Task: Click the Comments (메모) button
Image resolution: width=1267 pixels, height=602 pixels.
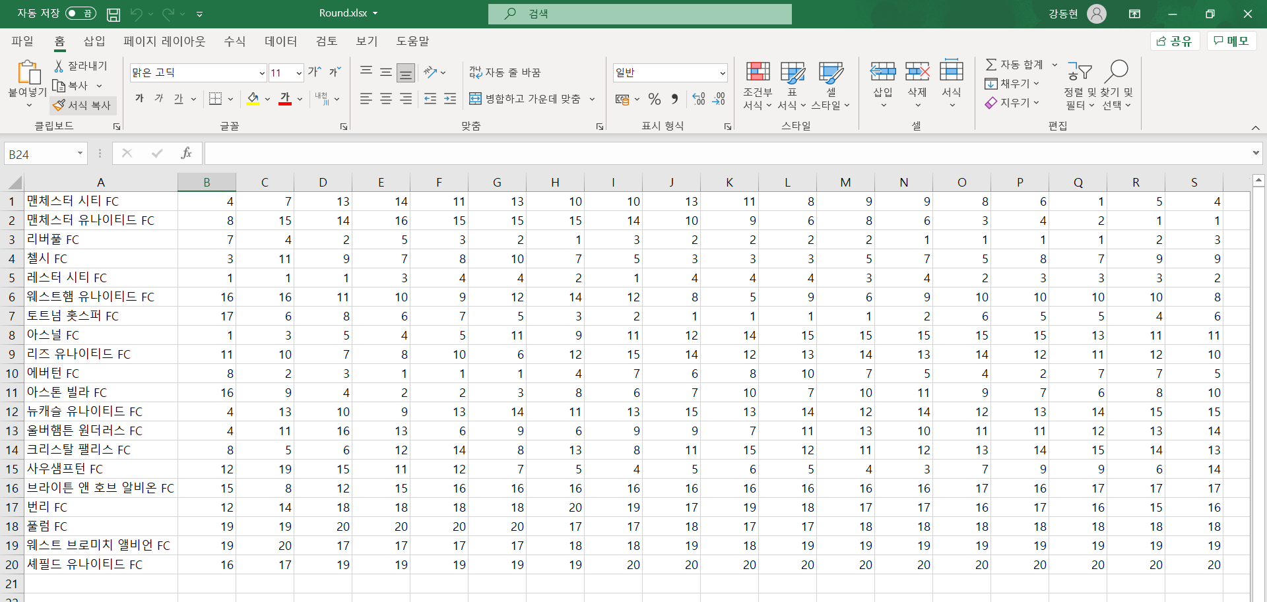Action: [1232, 41]
